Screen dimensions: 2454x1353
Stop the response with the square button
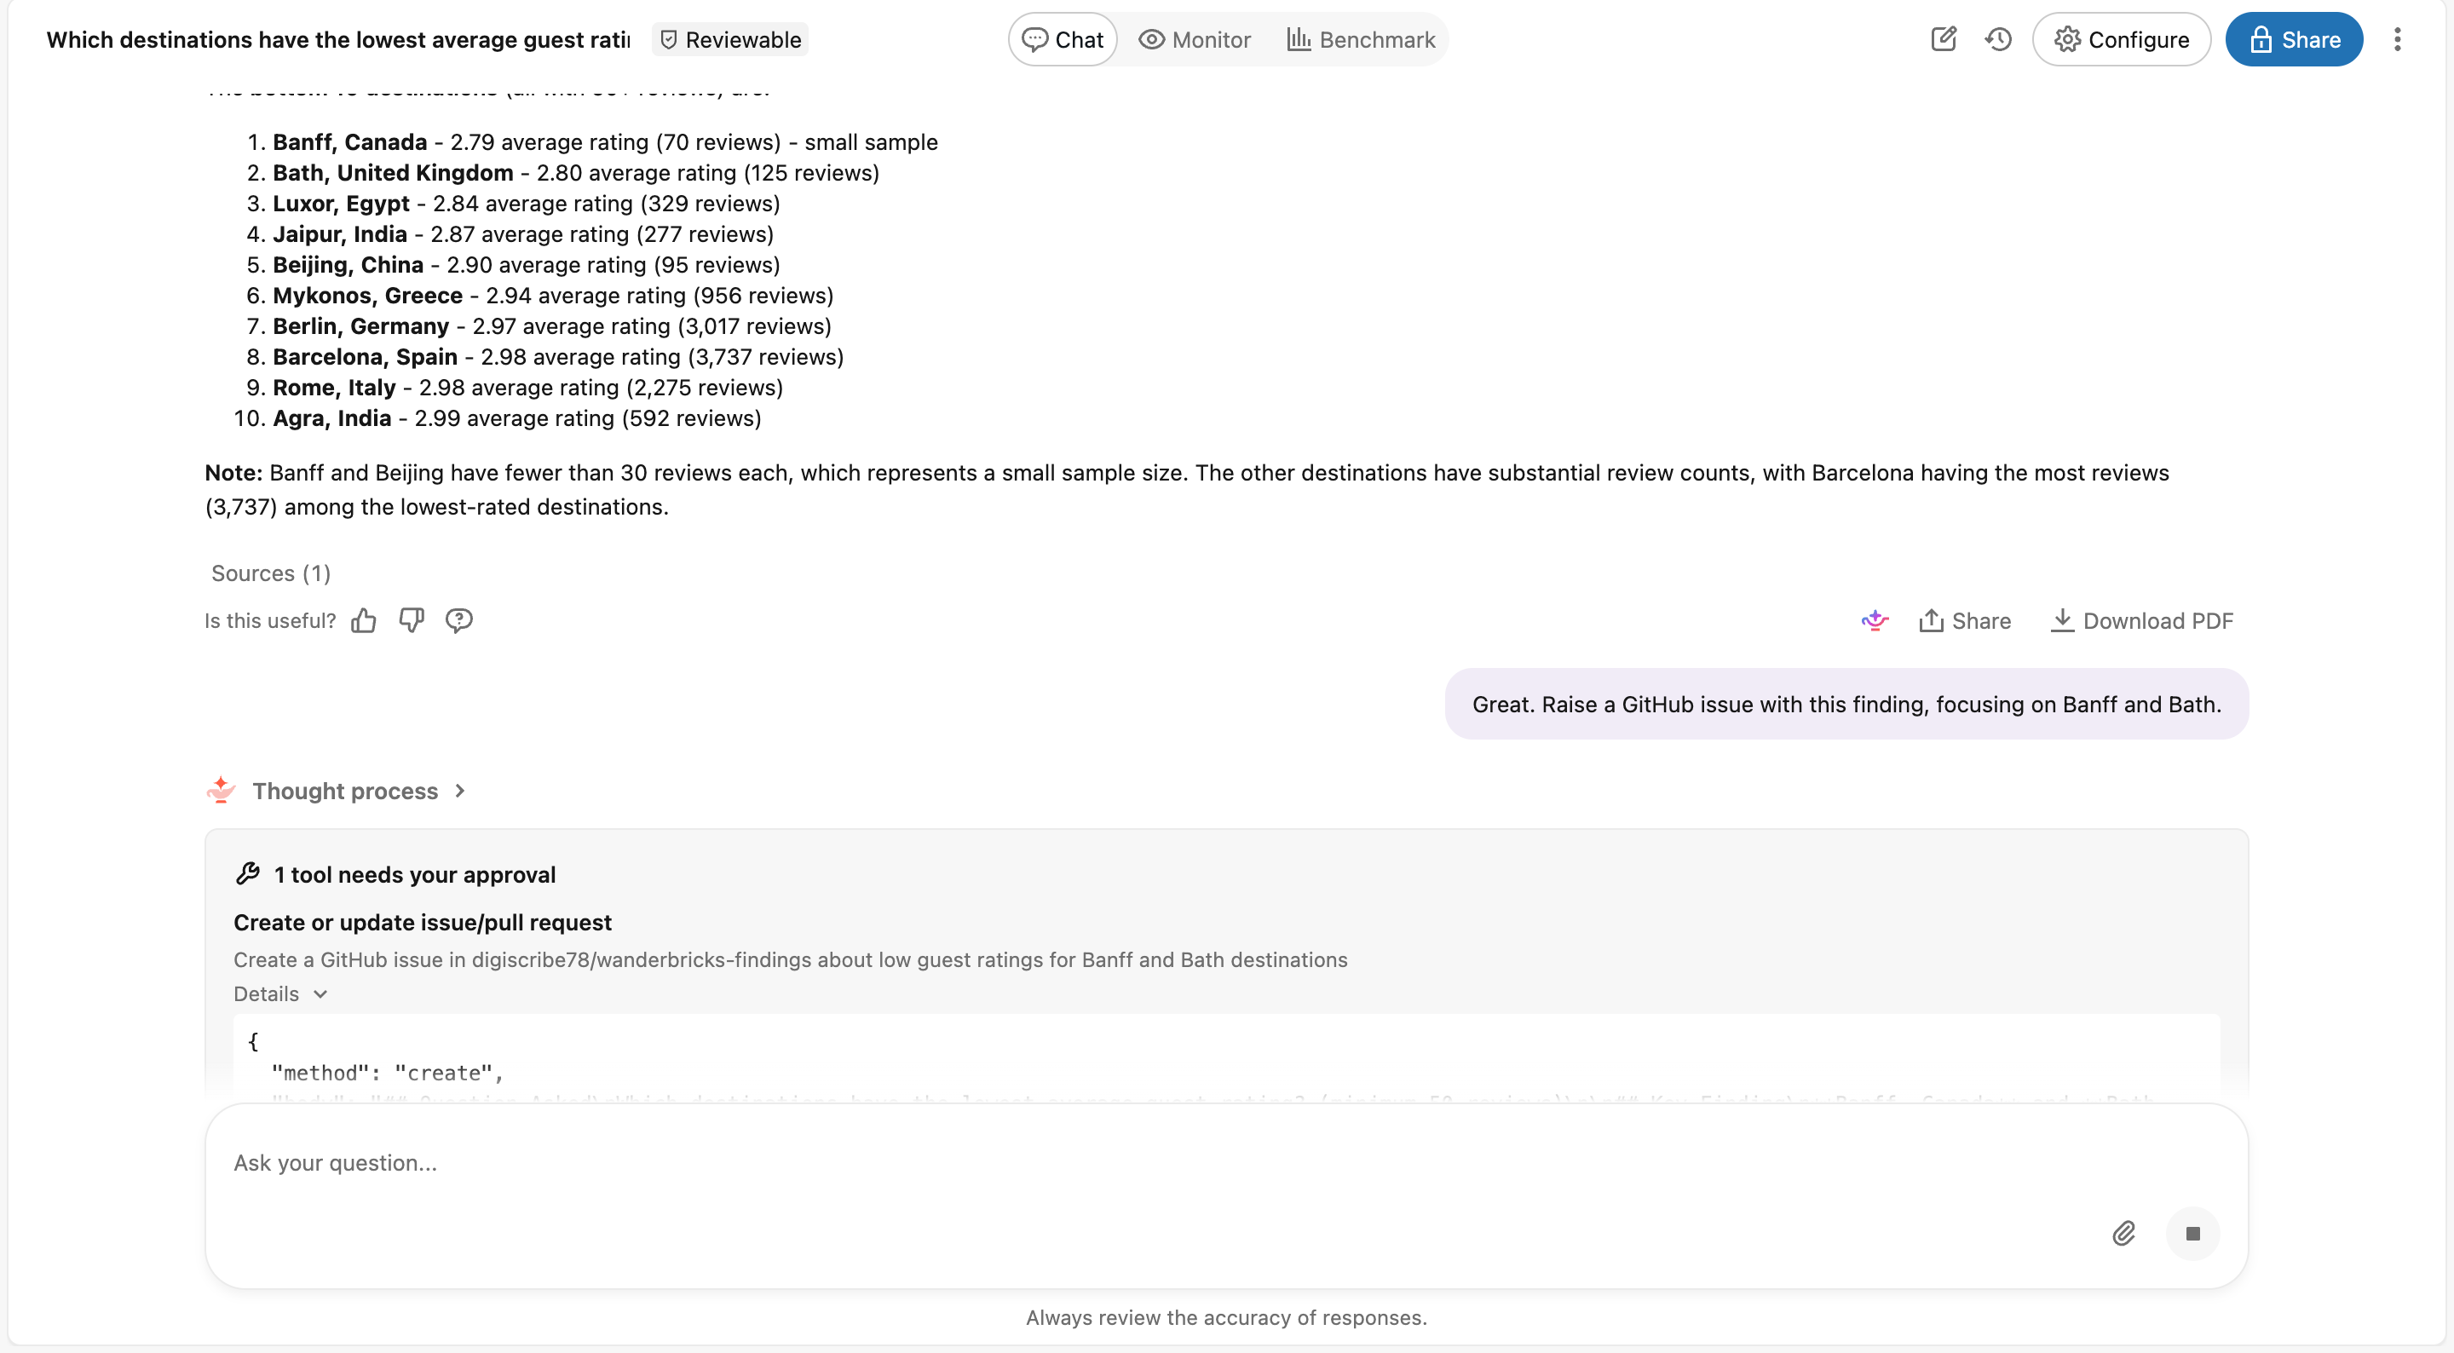coord(2192,1233)
